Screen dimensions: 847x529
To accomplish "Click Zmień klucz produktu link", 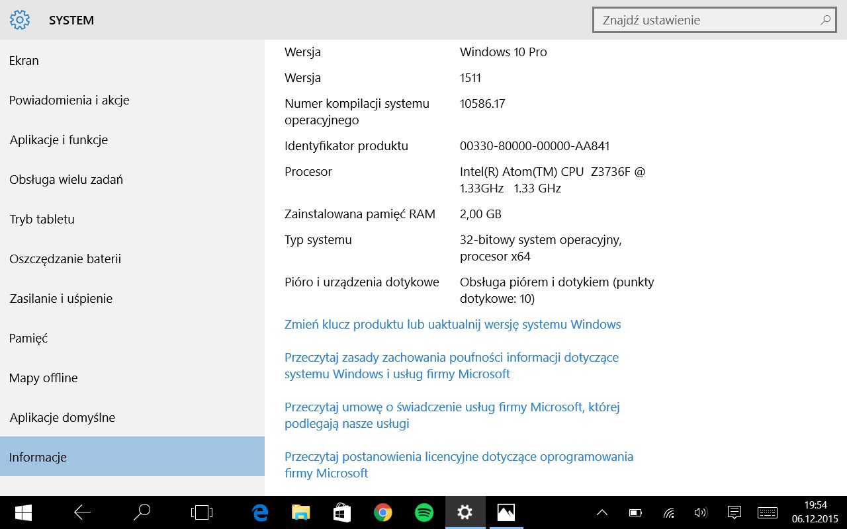I will click(x=453, y=325).
